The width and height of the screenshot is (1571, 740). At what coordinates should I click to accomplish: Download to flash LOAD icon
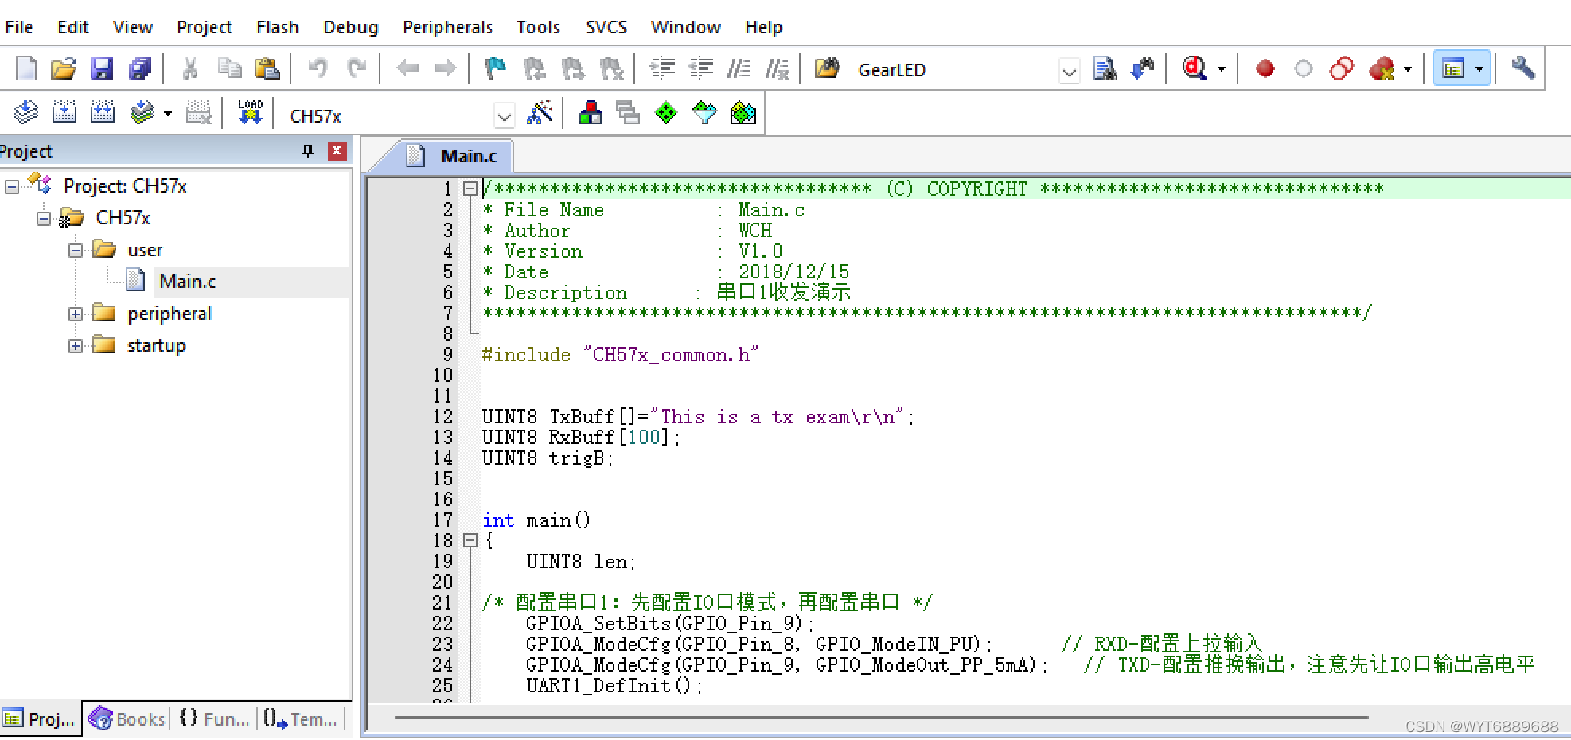(x=250, y=113)
